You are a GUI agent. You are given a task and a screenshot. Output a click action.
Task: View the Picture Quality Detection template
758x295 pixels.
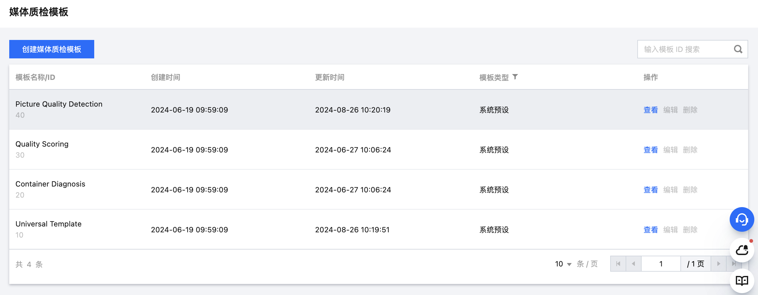click(x=651, y=110)
